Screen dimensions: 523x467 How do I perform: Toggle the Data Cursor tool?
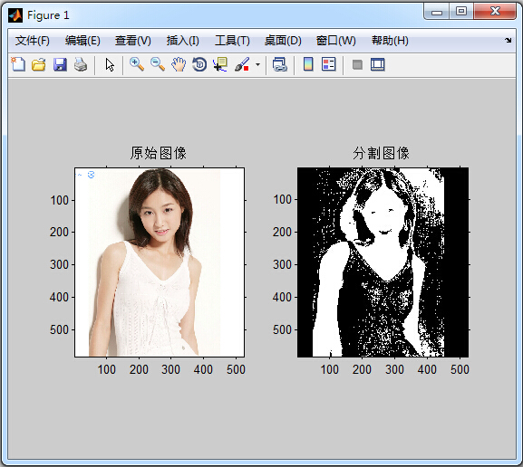[220, 64]
